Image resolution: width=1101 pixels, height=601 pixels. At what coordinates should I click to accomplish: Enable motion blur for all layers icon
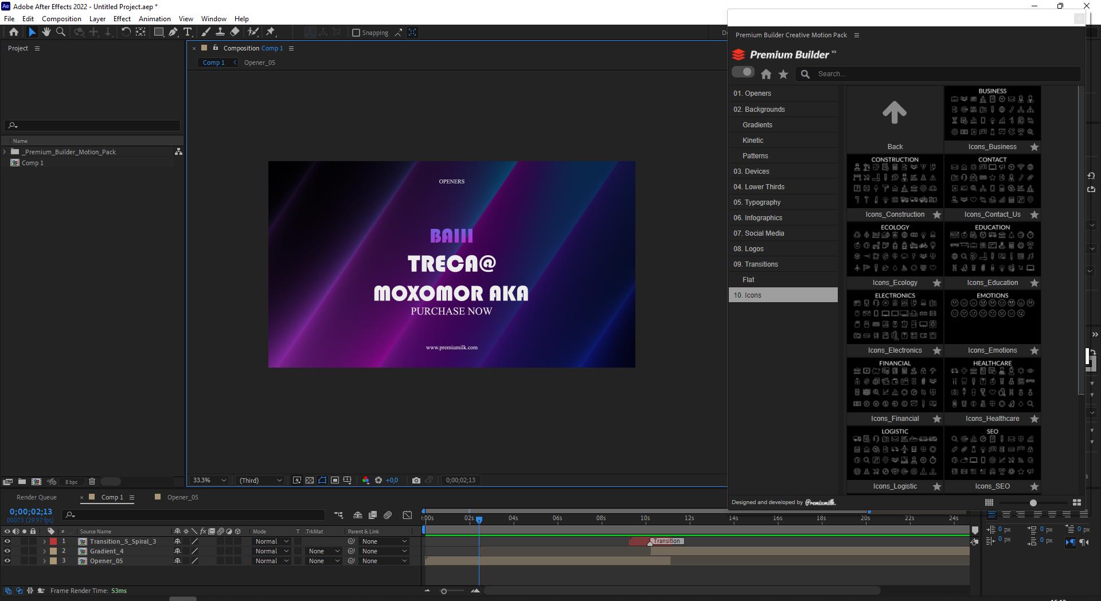388,515
